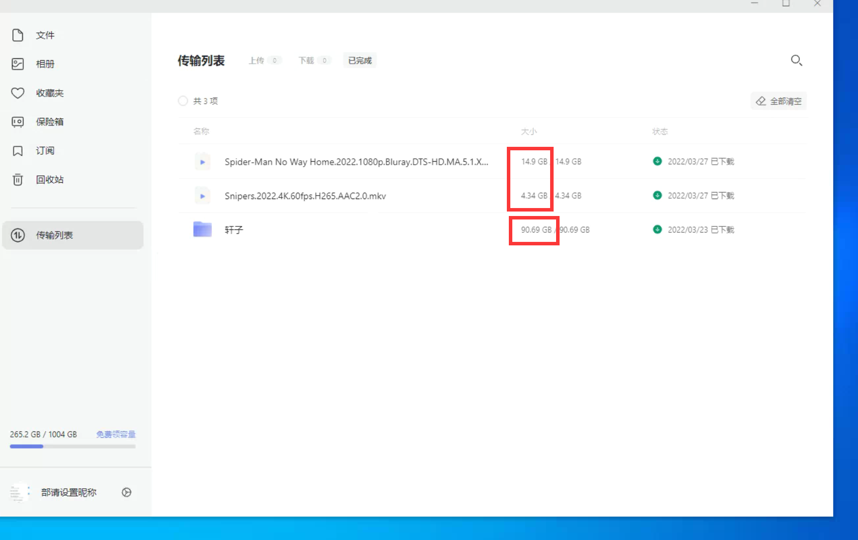858x540 pixels.
Task: Click the user avatar at bottom left
Action: (x=19, y=492)
